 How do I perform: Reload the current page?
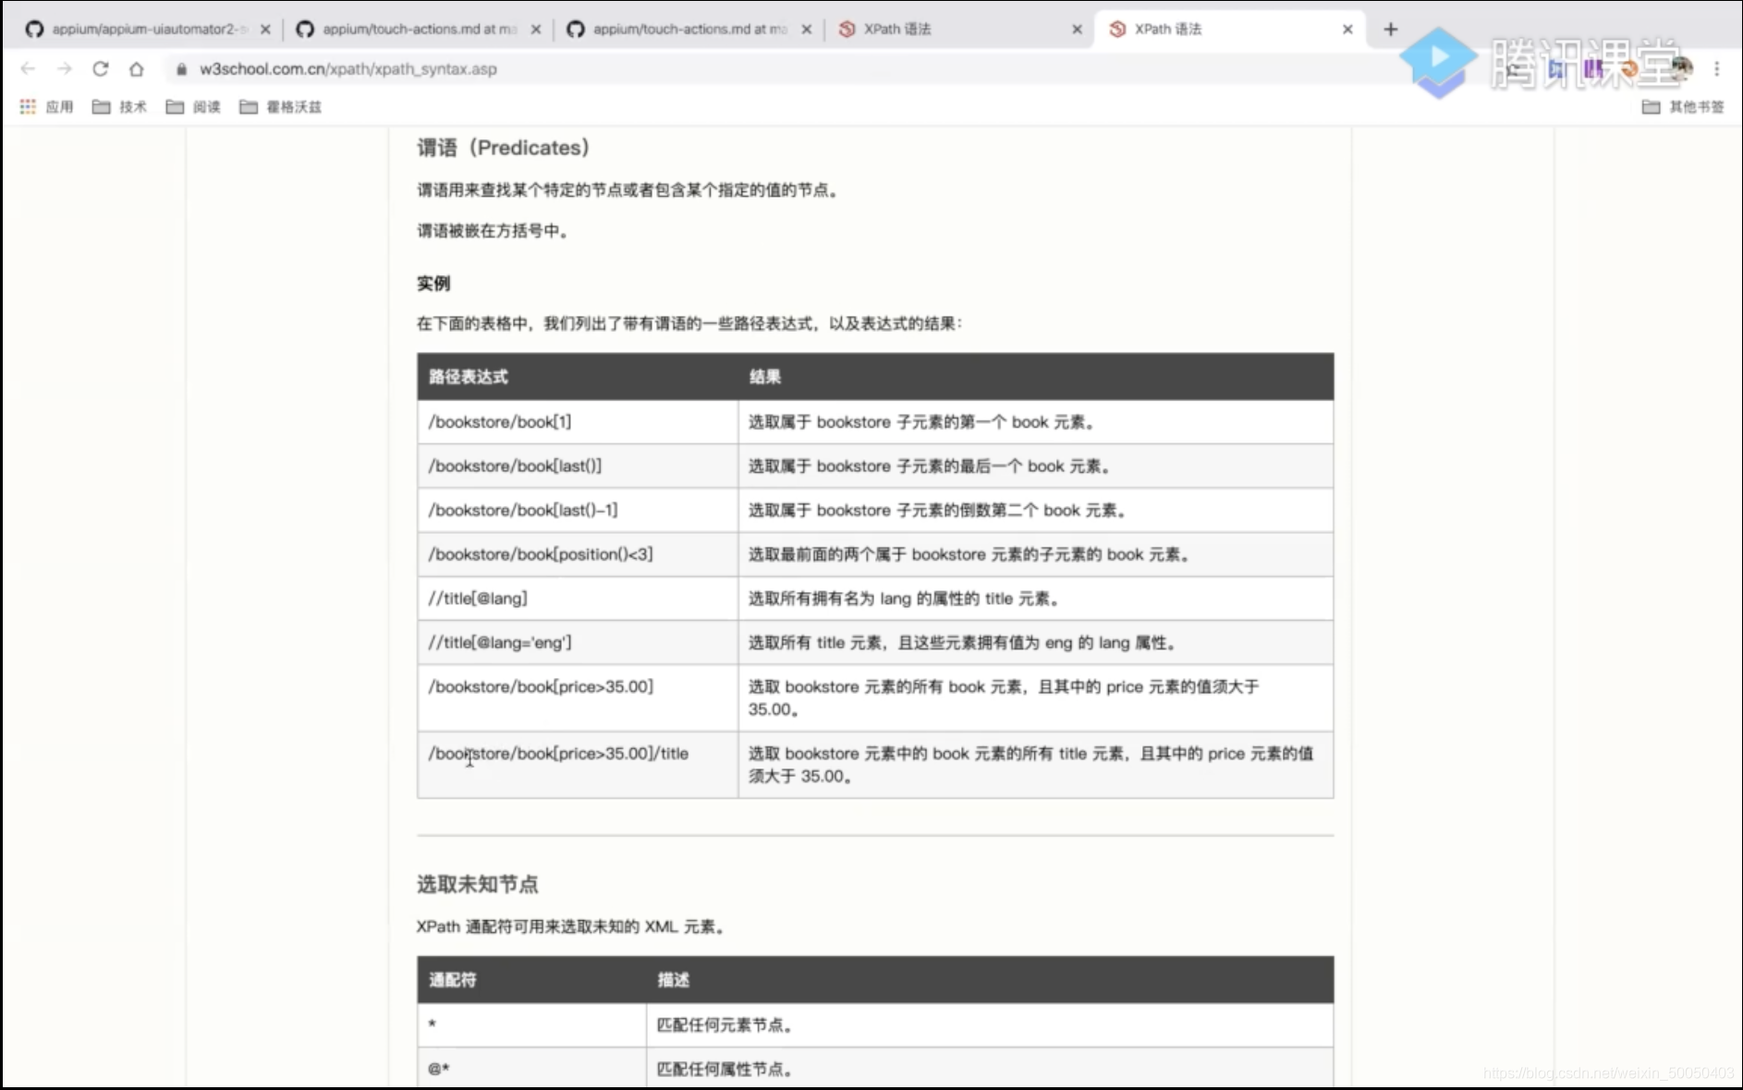(101, 68)
